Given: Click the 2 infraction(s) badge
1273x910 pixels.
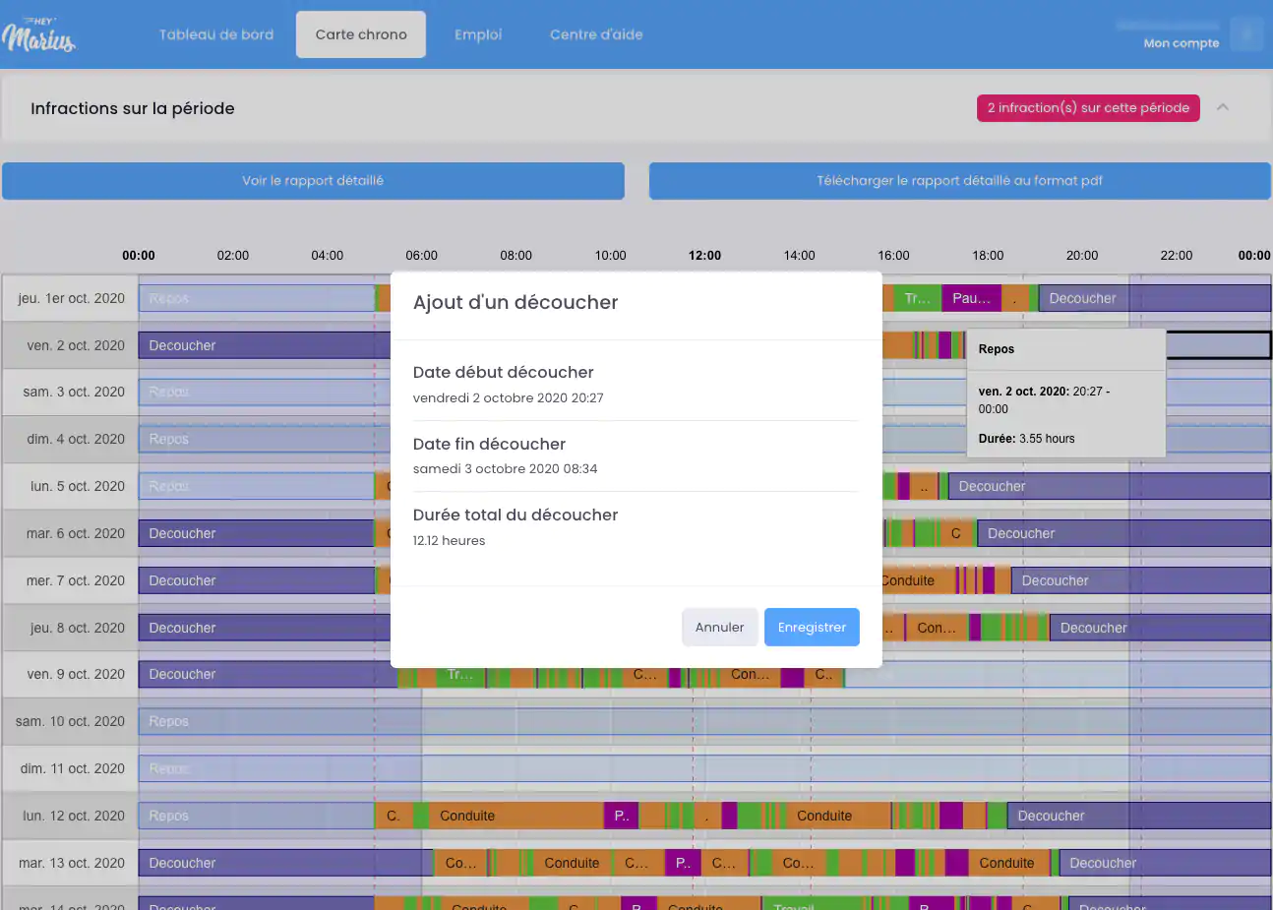Looking at the screenshot, I should tap(1088, 108).
